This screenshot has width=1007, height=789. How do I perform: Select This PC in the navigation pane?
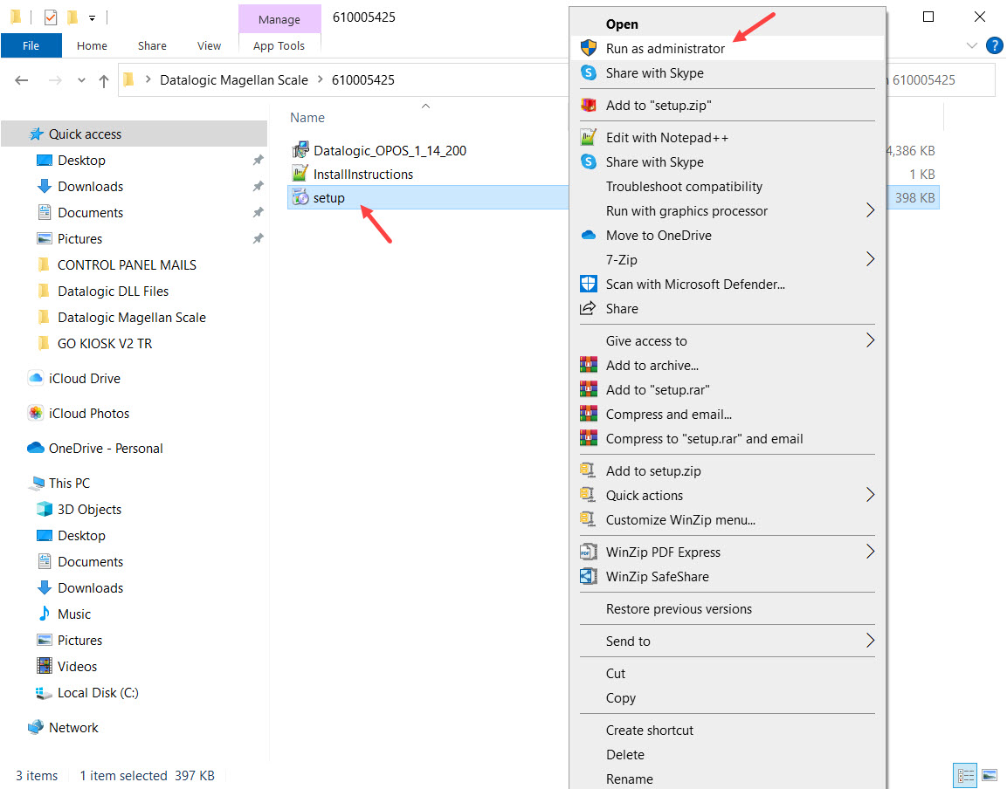(x=69, y=483)
